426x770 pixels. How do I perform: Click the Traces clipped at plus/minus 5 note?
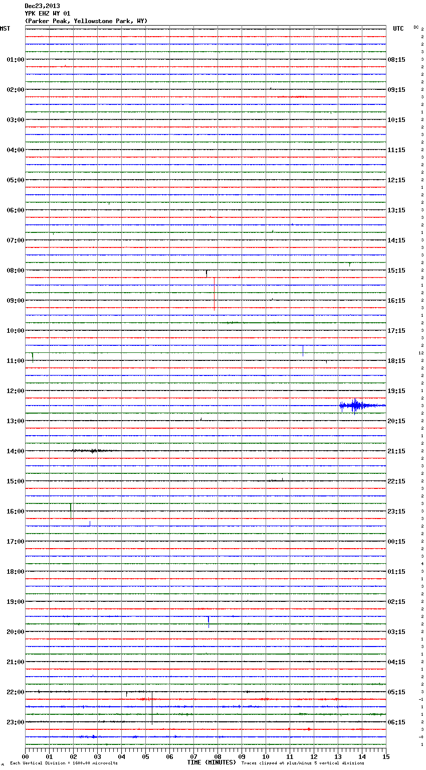tap(303, 763)
